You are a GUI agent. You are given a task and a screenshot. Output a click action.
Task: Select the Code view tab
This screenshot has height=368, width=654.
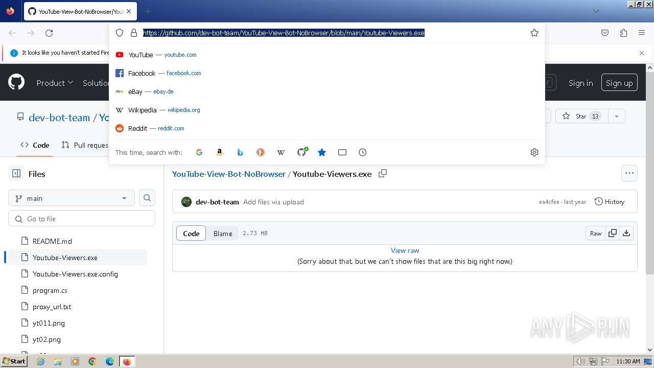click(x=191, y=234)
